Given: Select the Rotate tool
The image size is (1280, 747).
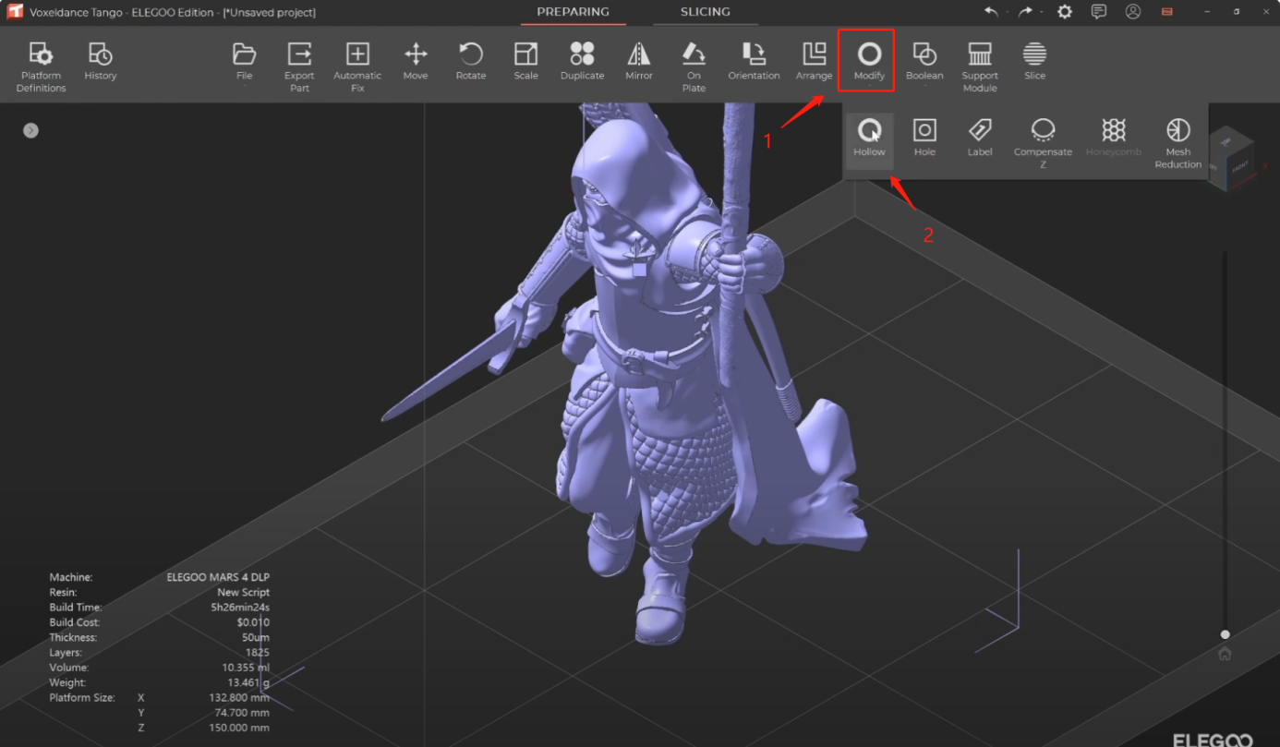Looking at the screenshot, I should point(470,62).
